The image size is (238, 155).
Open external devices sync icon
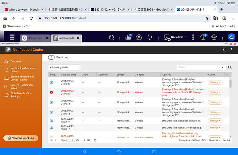tap(139, 37)
